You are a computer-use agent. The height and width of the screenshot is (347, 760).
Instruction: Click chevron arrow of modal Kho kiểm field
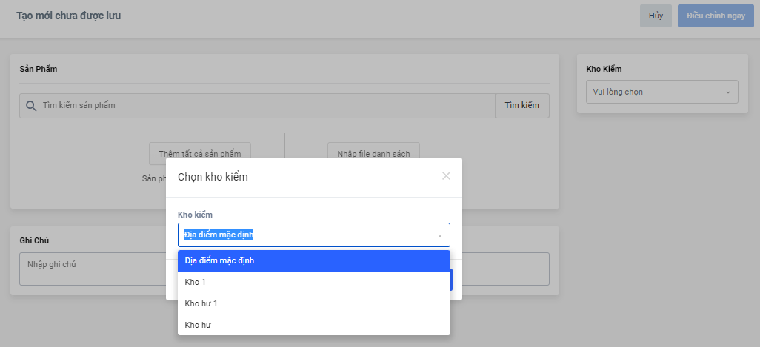[439, 235]
